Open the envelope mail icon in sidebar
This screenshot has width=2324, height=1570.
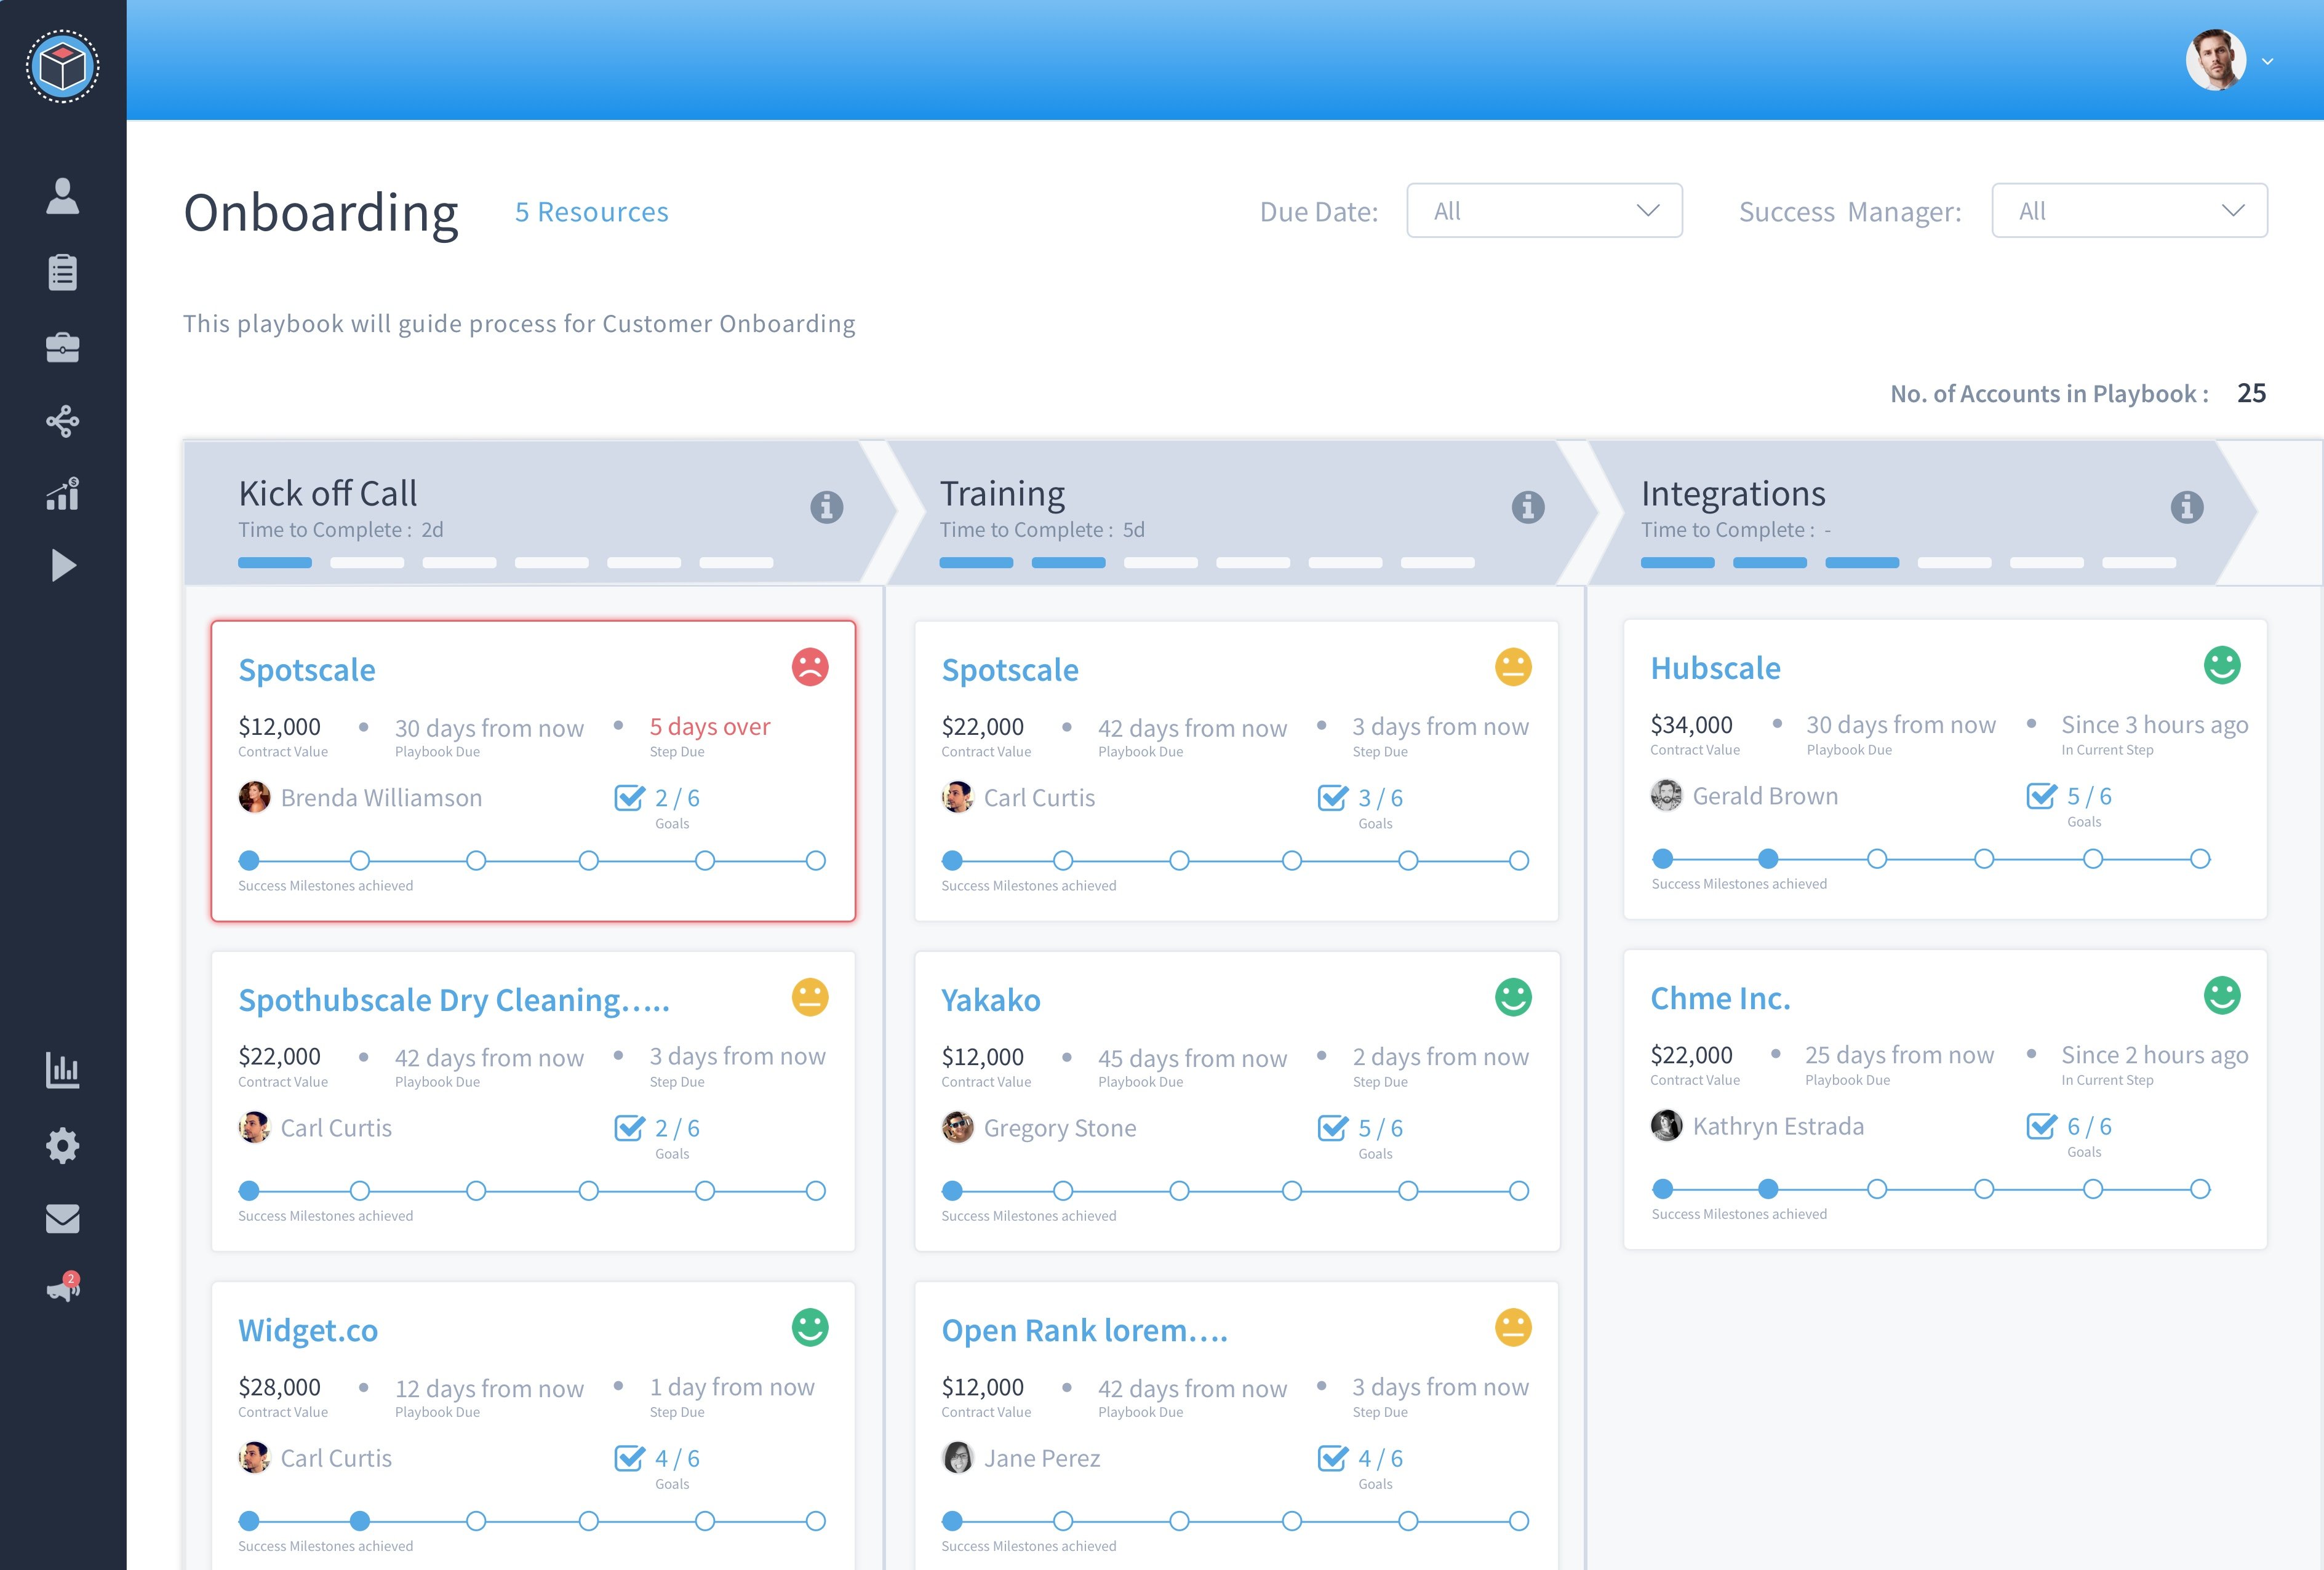[62, 1218]
